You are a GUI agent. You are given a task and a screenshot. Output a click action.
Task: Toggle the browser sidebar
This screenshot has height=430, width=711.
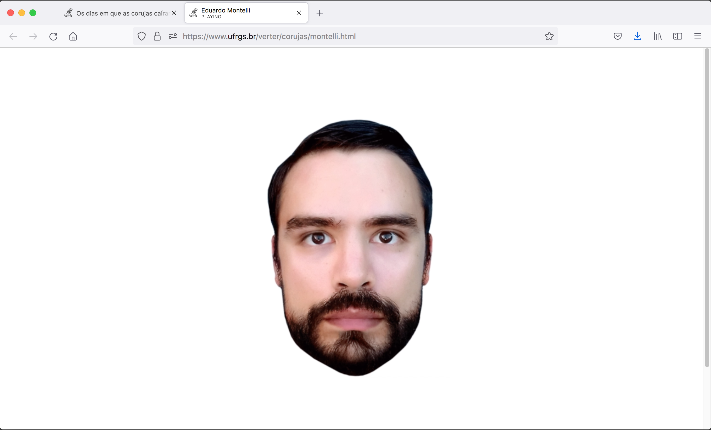(x=677, y=36)
